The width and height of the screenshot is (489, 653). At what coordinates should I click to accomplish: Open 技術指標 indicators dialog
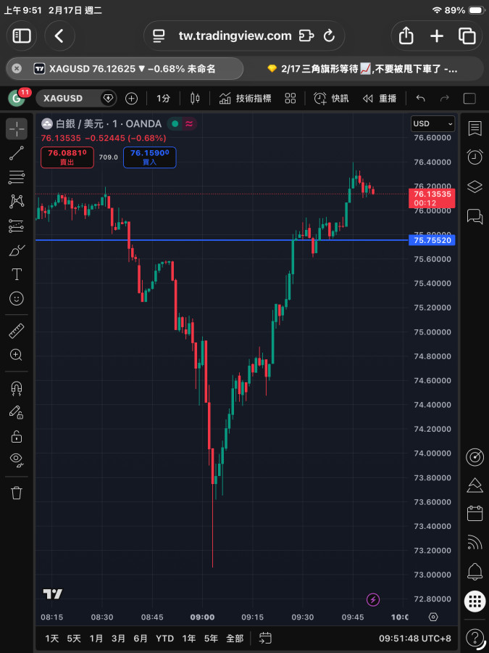246,98
